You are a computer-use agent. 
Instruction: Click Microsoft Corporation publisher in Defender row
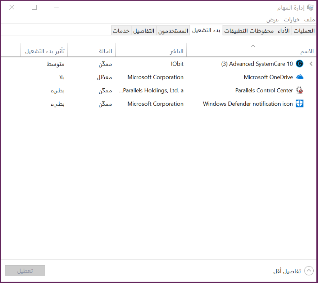click(x=155, y=104)
